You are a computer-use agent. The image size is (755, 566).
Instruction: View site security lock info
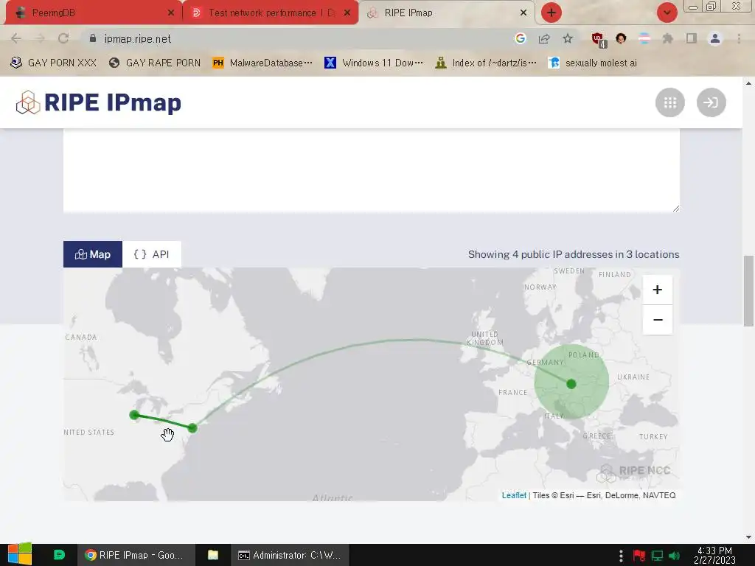click(93, 38)
